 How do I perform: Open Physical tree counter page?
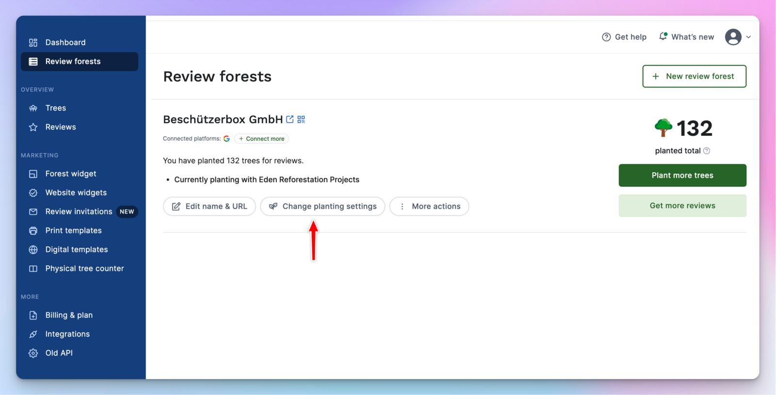click(x=84, y=268)
